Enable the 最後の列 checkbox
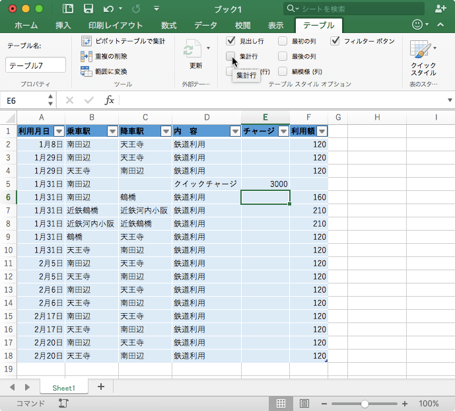 pyautogui.click(x=283, y=56)
